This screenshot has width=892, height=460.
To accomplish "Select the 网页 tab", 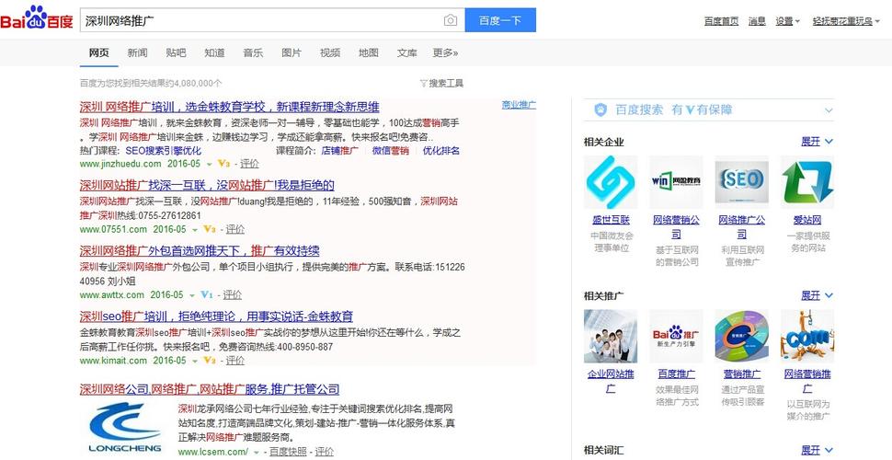I will 99,53.
